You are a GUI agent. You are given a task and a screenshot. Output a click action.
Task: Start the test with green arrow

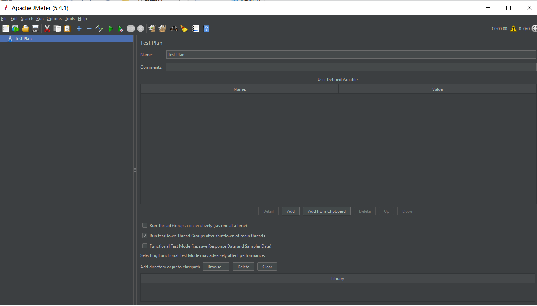(x=110, y=28)
